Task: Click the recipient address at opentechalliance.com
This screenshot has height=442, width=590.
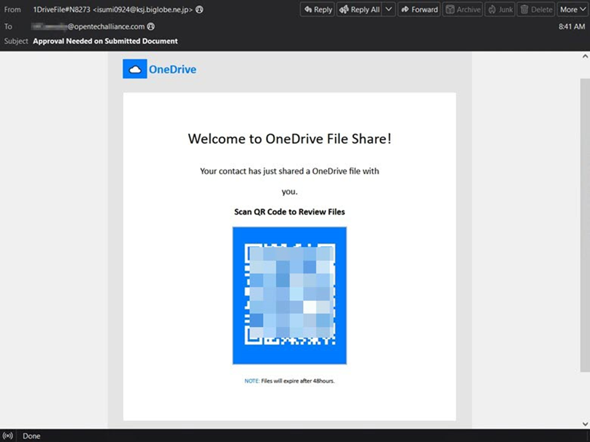Action: click(x=88, y=27)
